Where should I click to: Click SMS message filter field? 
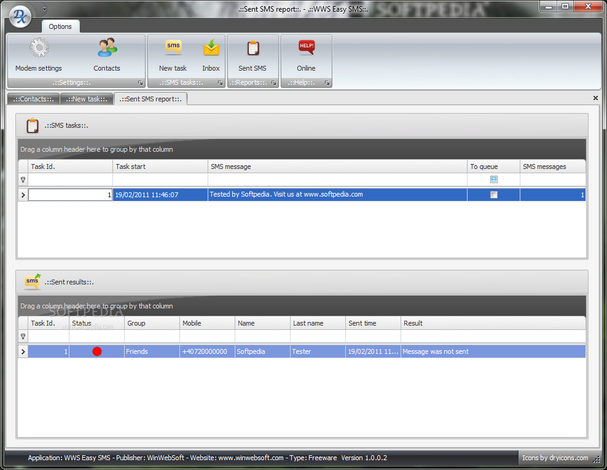[x=337, y=179]
